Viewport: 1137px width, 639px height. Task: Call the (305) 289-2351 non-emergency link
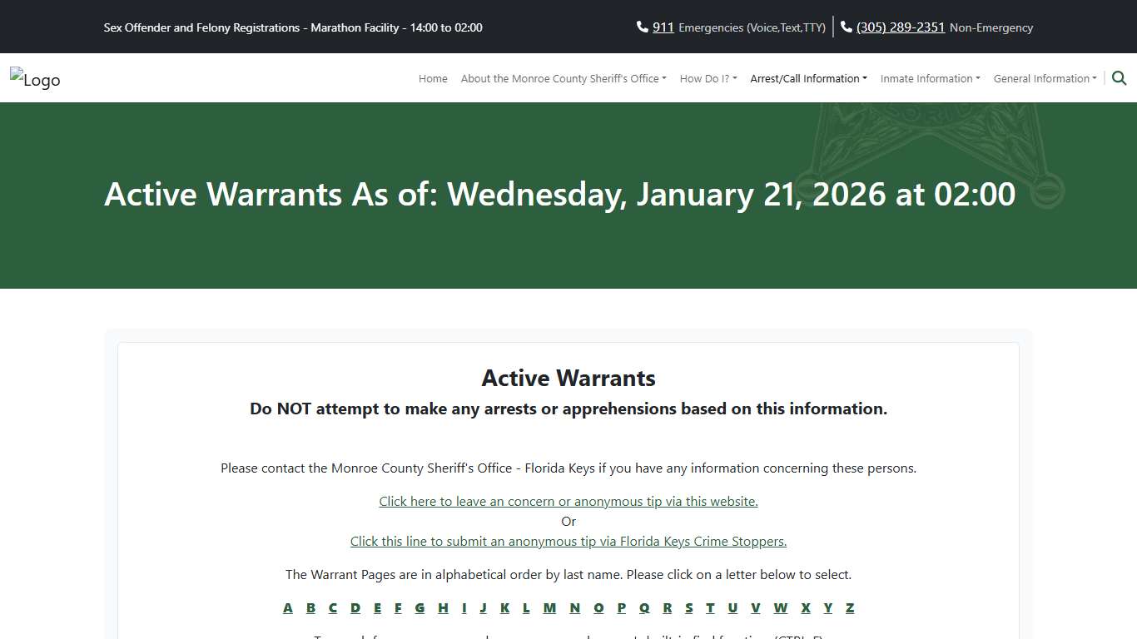point(900,26)
